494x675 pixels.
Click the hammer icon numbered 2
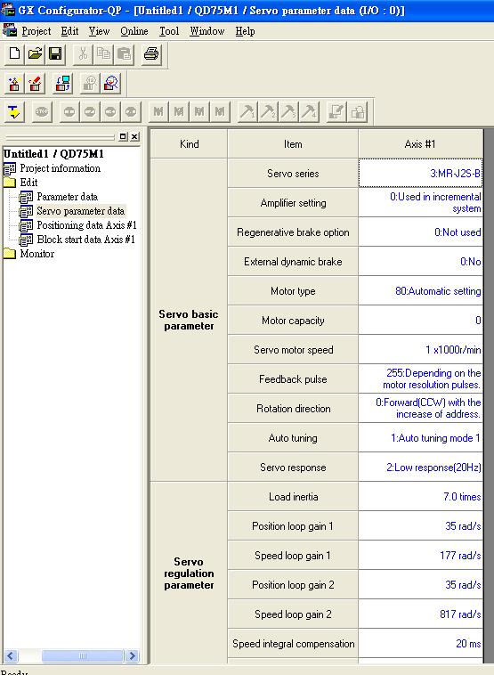click(x=267, y=113)
